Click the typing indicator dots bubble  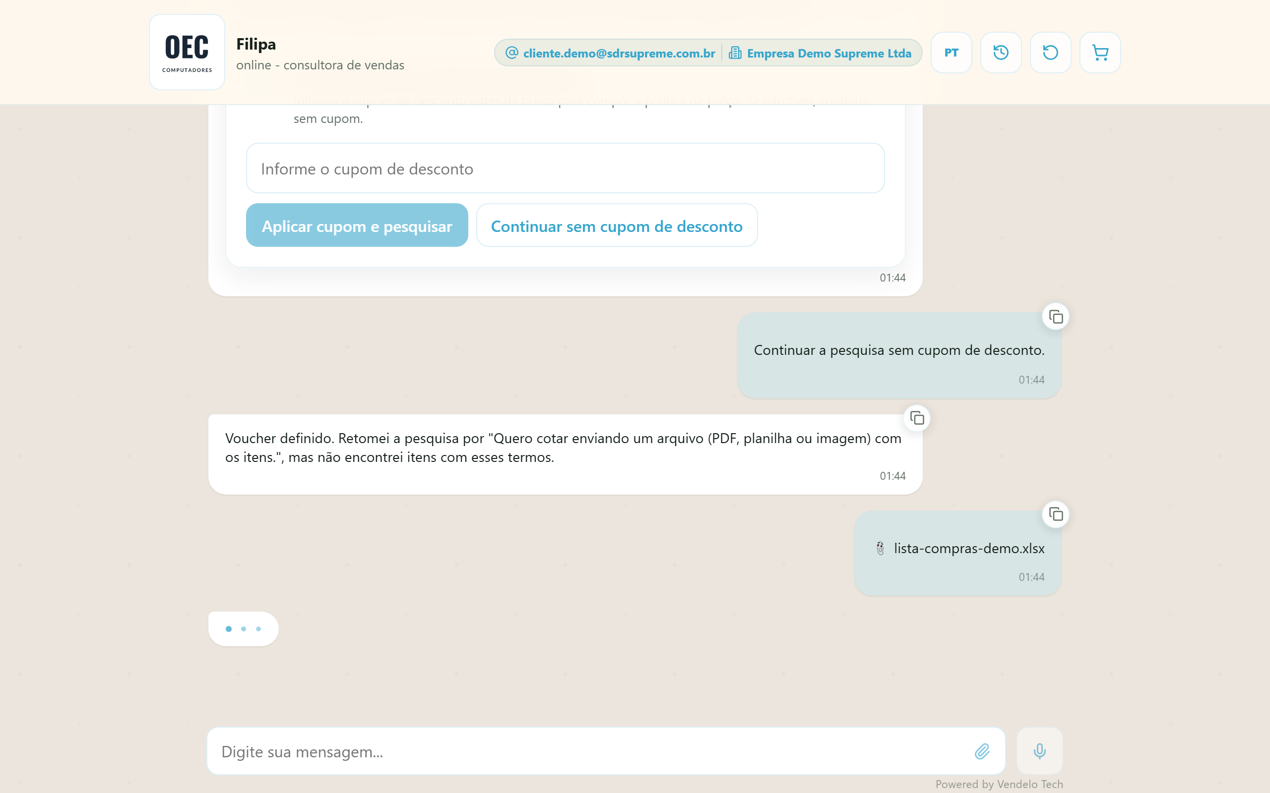click(244, 628)
